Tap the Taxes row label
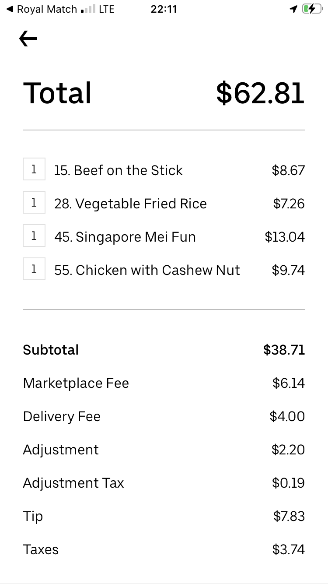The width and height of the screenshot is (328, 584). click(x=41, y=549)
